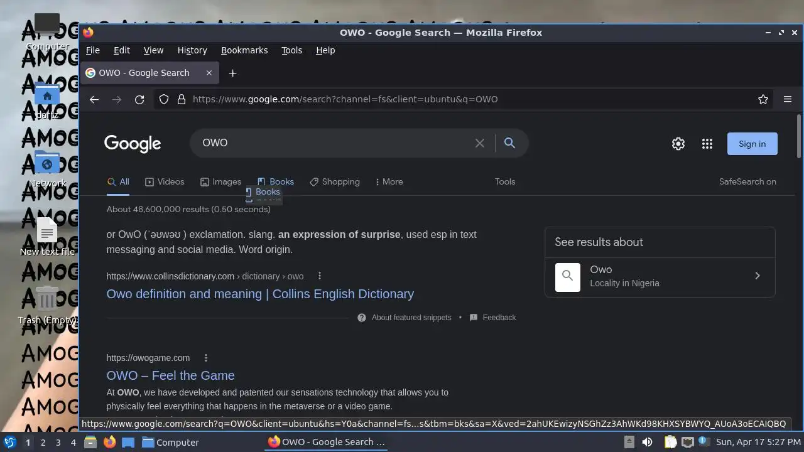The height and width of the screenshot is (452, 804).
Task: Open the Edit menu
Action: (x=122, y=50)
